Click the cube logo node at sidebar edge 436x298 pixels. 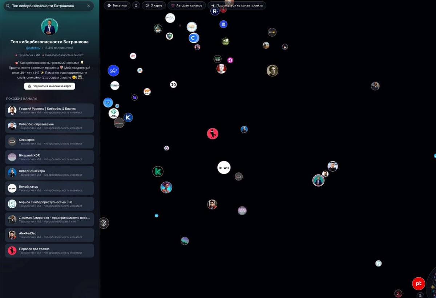[104, 223]
